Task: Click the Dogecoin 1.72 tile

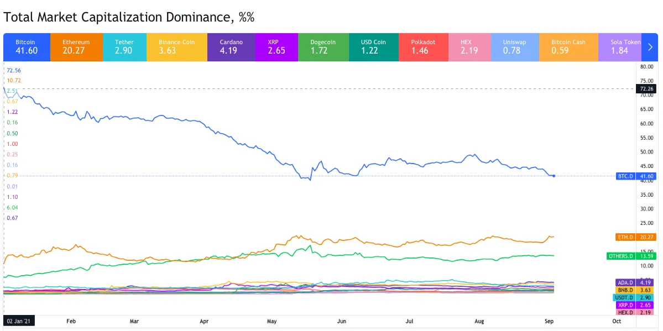Action: pyautogui.click(x=323, y=47)
